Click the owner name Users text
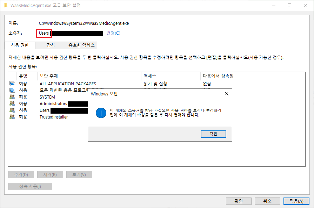 (x=44, y=33)
